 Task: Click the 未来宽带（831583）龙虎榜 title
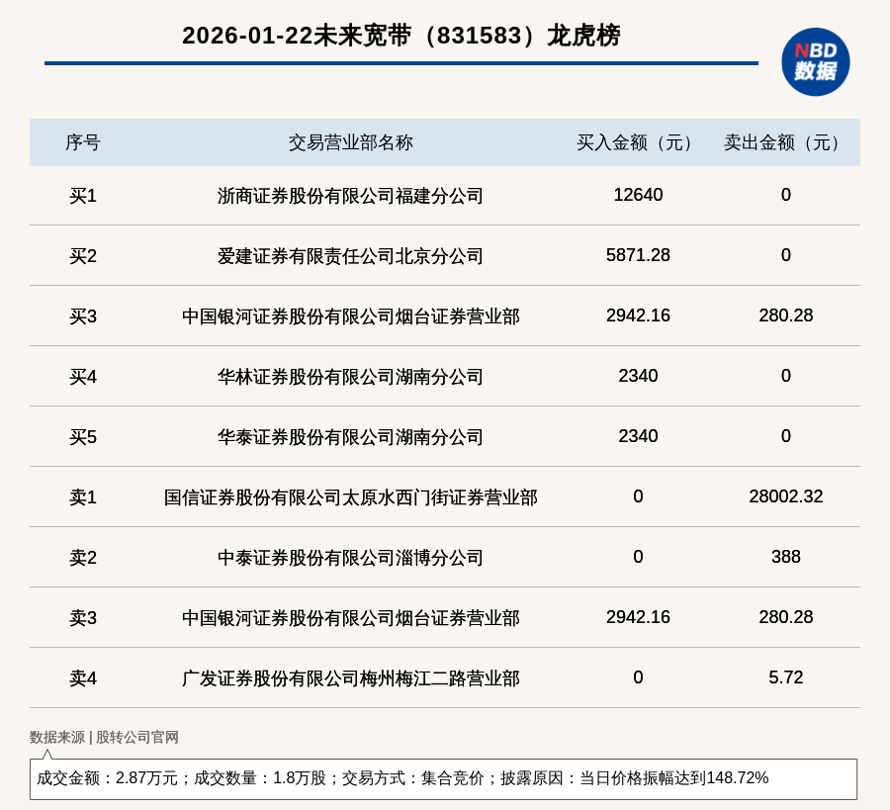coord(400,36)
